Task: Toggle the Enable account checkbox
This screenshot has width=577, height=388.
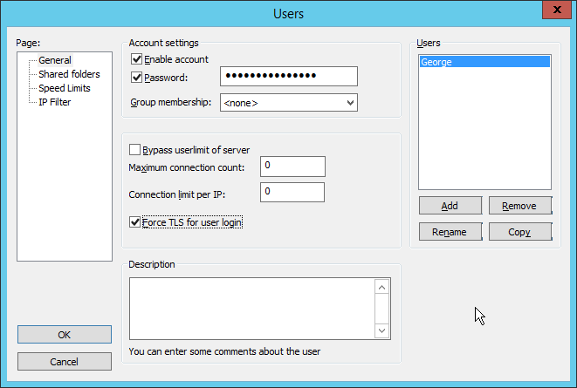Action: point(136,58)
